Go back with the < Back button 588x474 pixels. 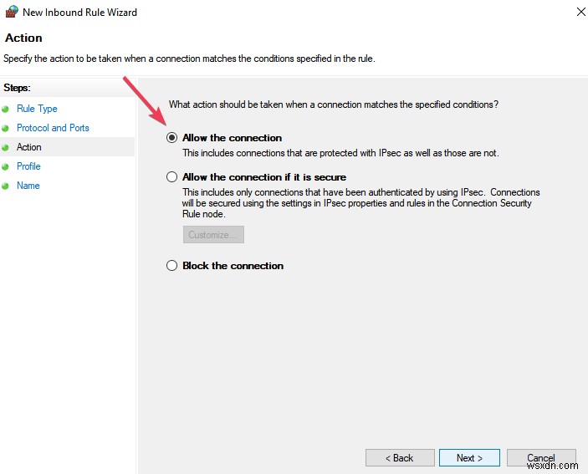[x=400, y=458]
